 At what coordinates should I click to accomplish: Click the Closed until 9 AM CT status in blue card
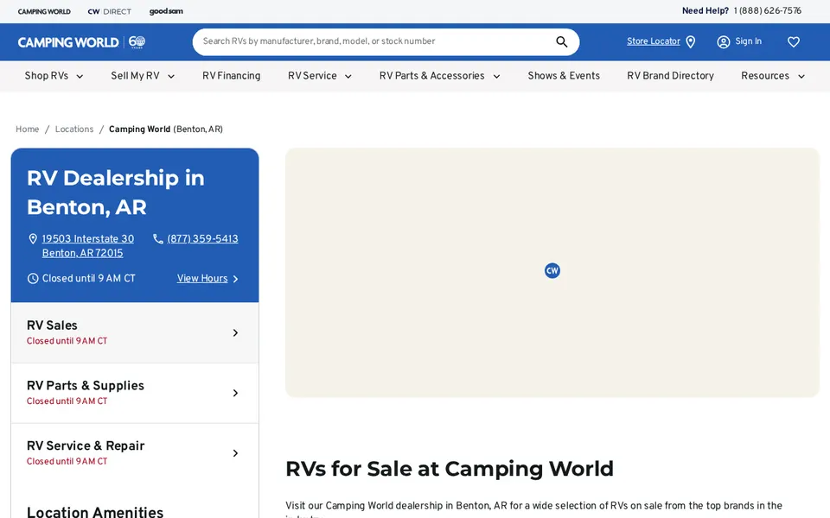(x=88, y=279)
